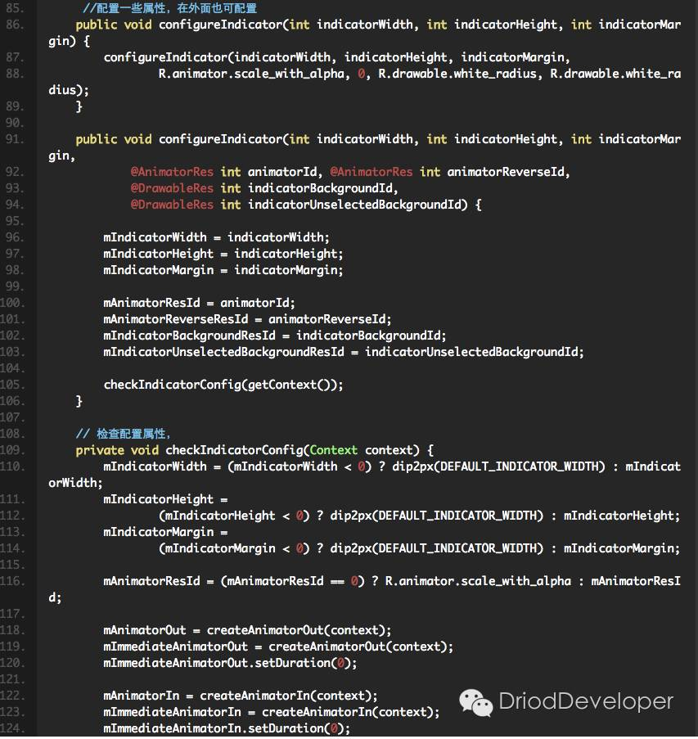This screenshot has height=739, width=698.
Task: Click 'mAnimatorResId = animatorId;' line
Action: [x=200, y=303]
